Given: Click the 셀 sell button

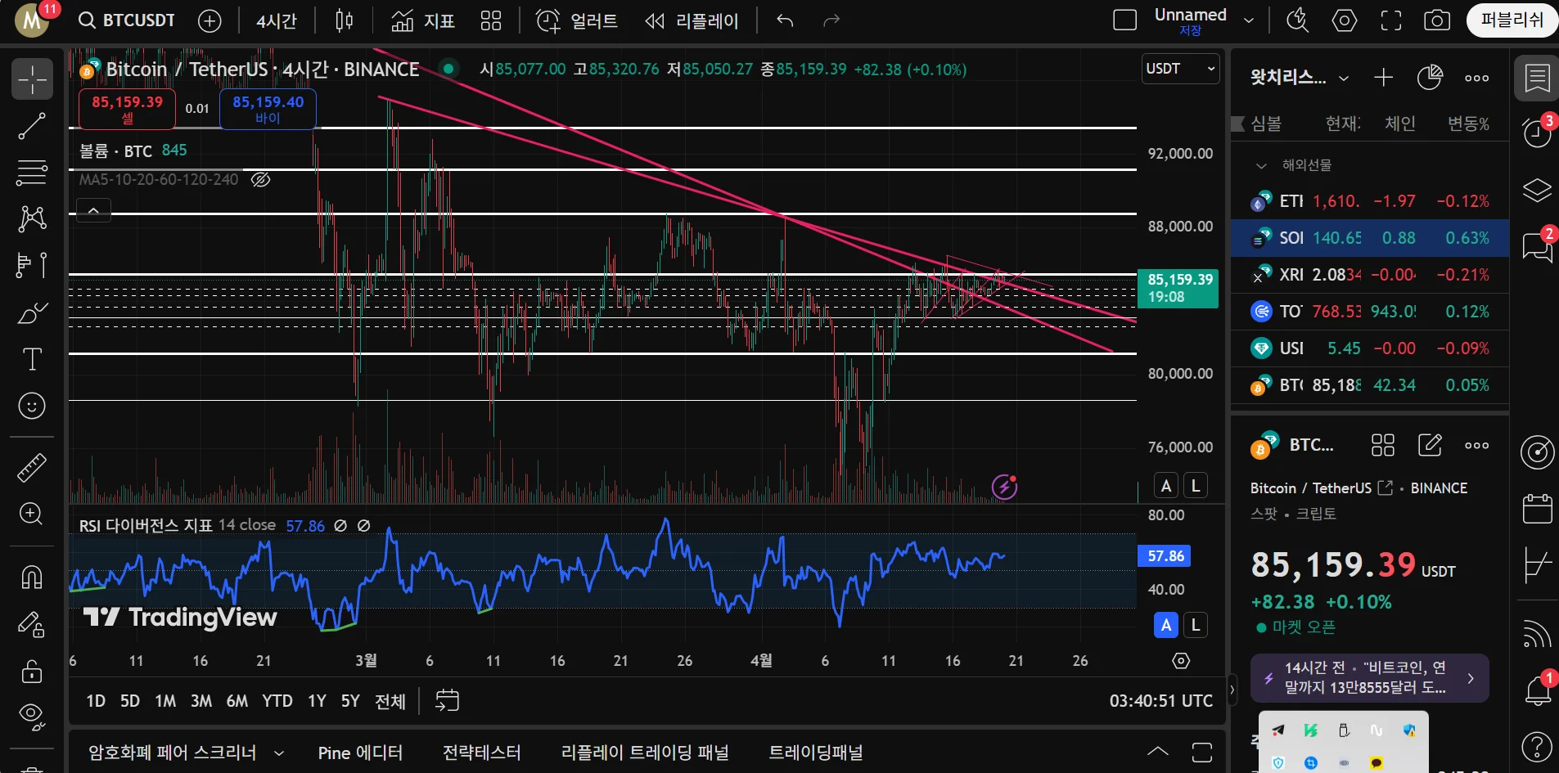Looking at the screenshot, I should (x=127, y=109).
